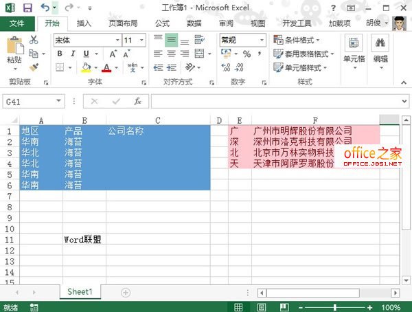The height and width of the screenshot is (312, 412).
Task: Increase font size with the large A
Action: coord(113,54)
